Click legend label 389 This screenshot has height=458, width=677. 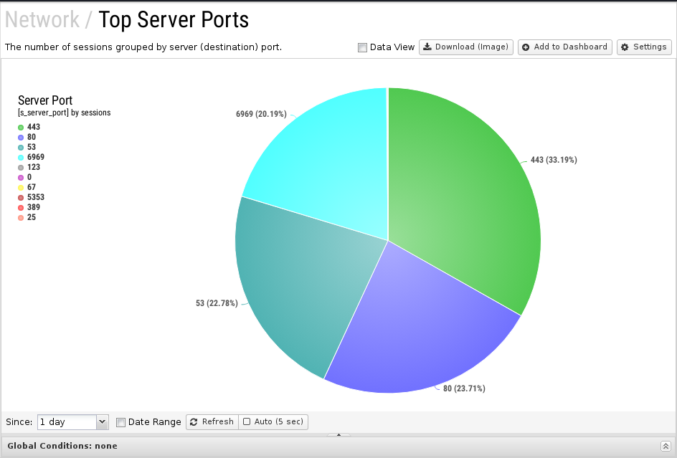point(33,207)
